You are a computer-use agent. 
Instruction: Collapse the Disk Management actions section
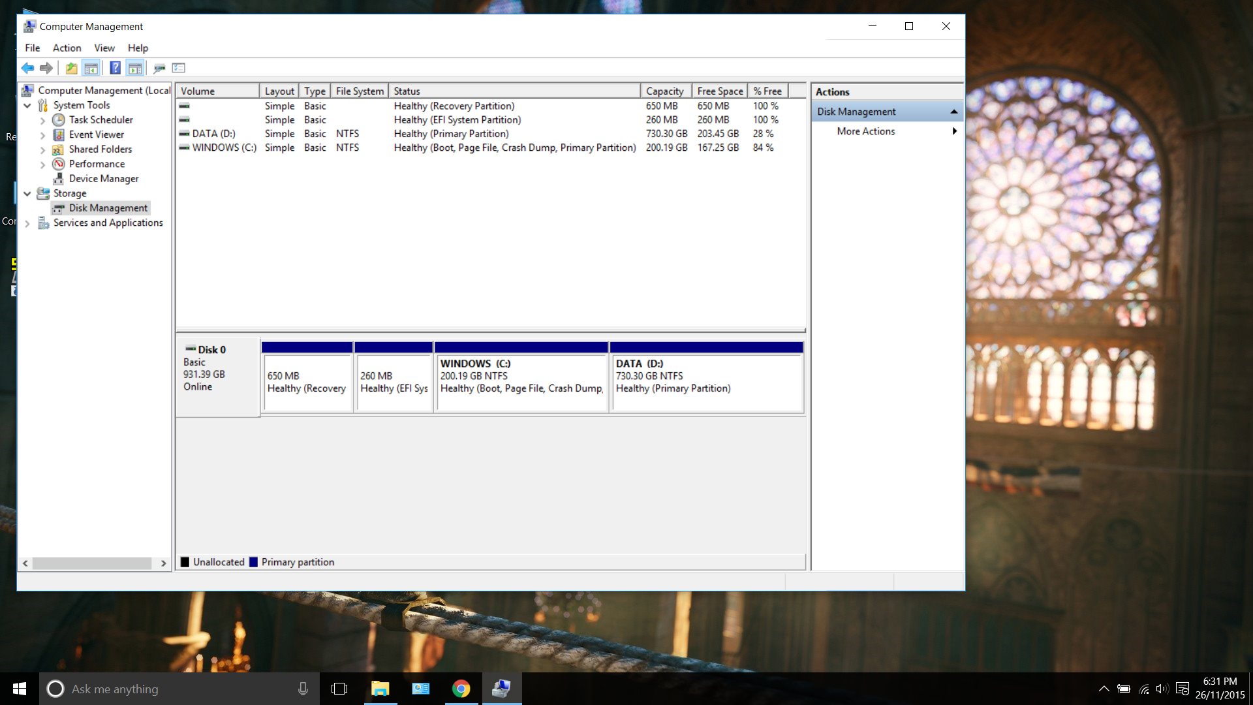953,112
